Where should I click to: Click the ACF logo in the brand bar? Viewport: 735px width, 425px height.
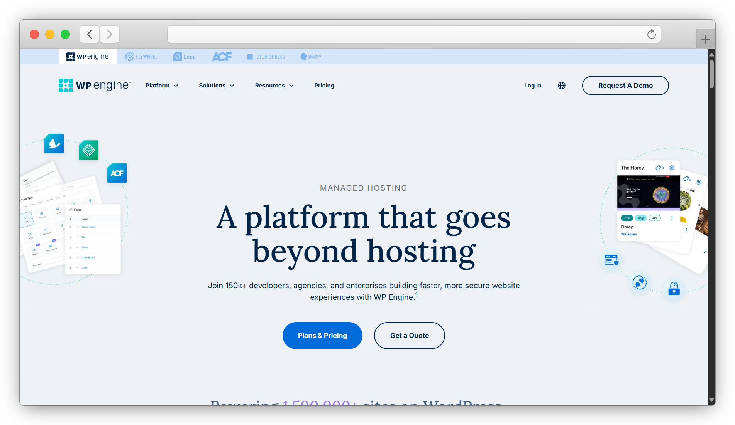pos(222,56)
